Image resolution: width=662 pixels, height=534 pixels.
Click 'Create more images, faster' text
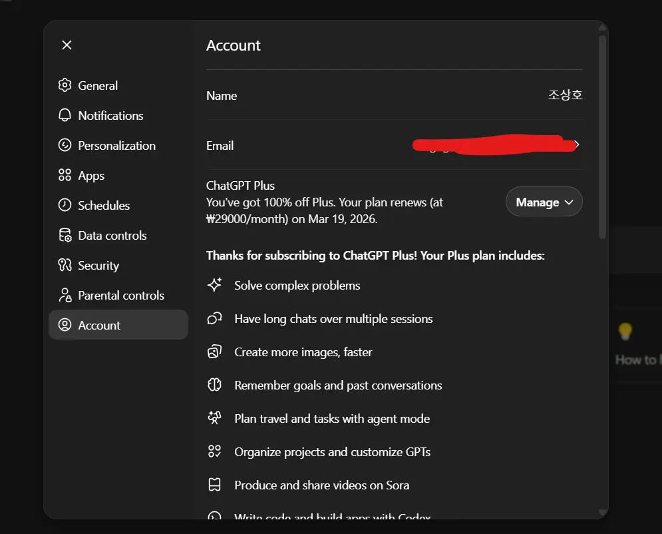coord(303,352)
